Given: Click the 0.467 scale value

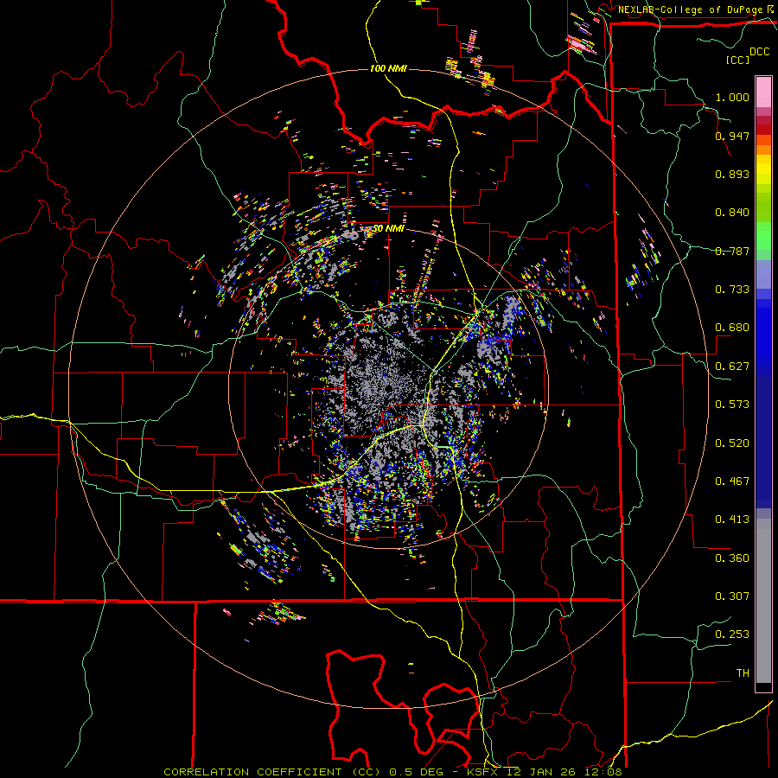Looking at the screenshot, I should pyautogui.click(x=732, y=481).
